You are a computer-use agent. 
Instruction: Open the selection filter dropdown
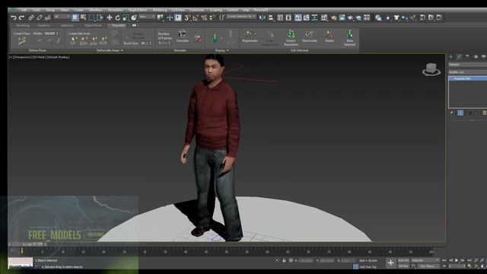[62, 17]
